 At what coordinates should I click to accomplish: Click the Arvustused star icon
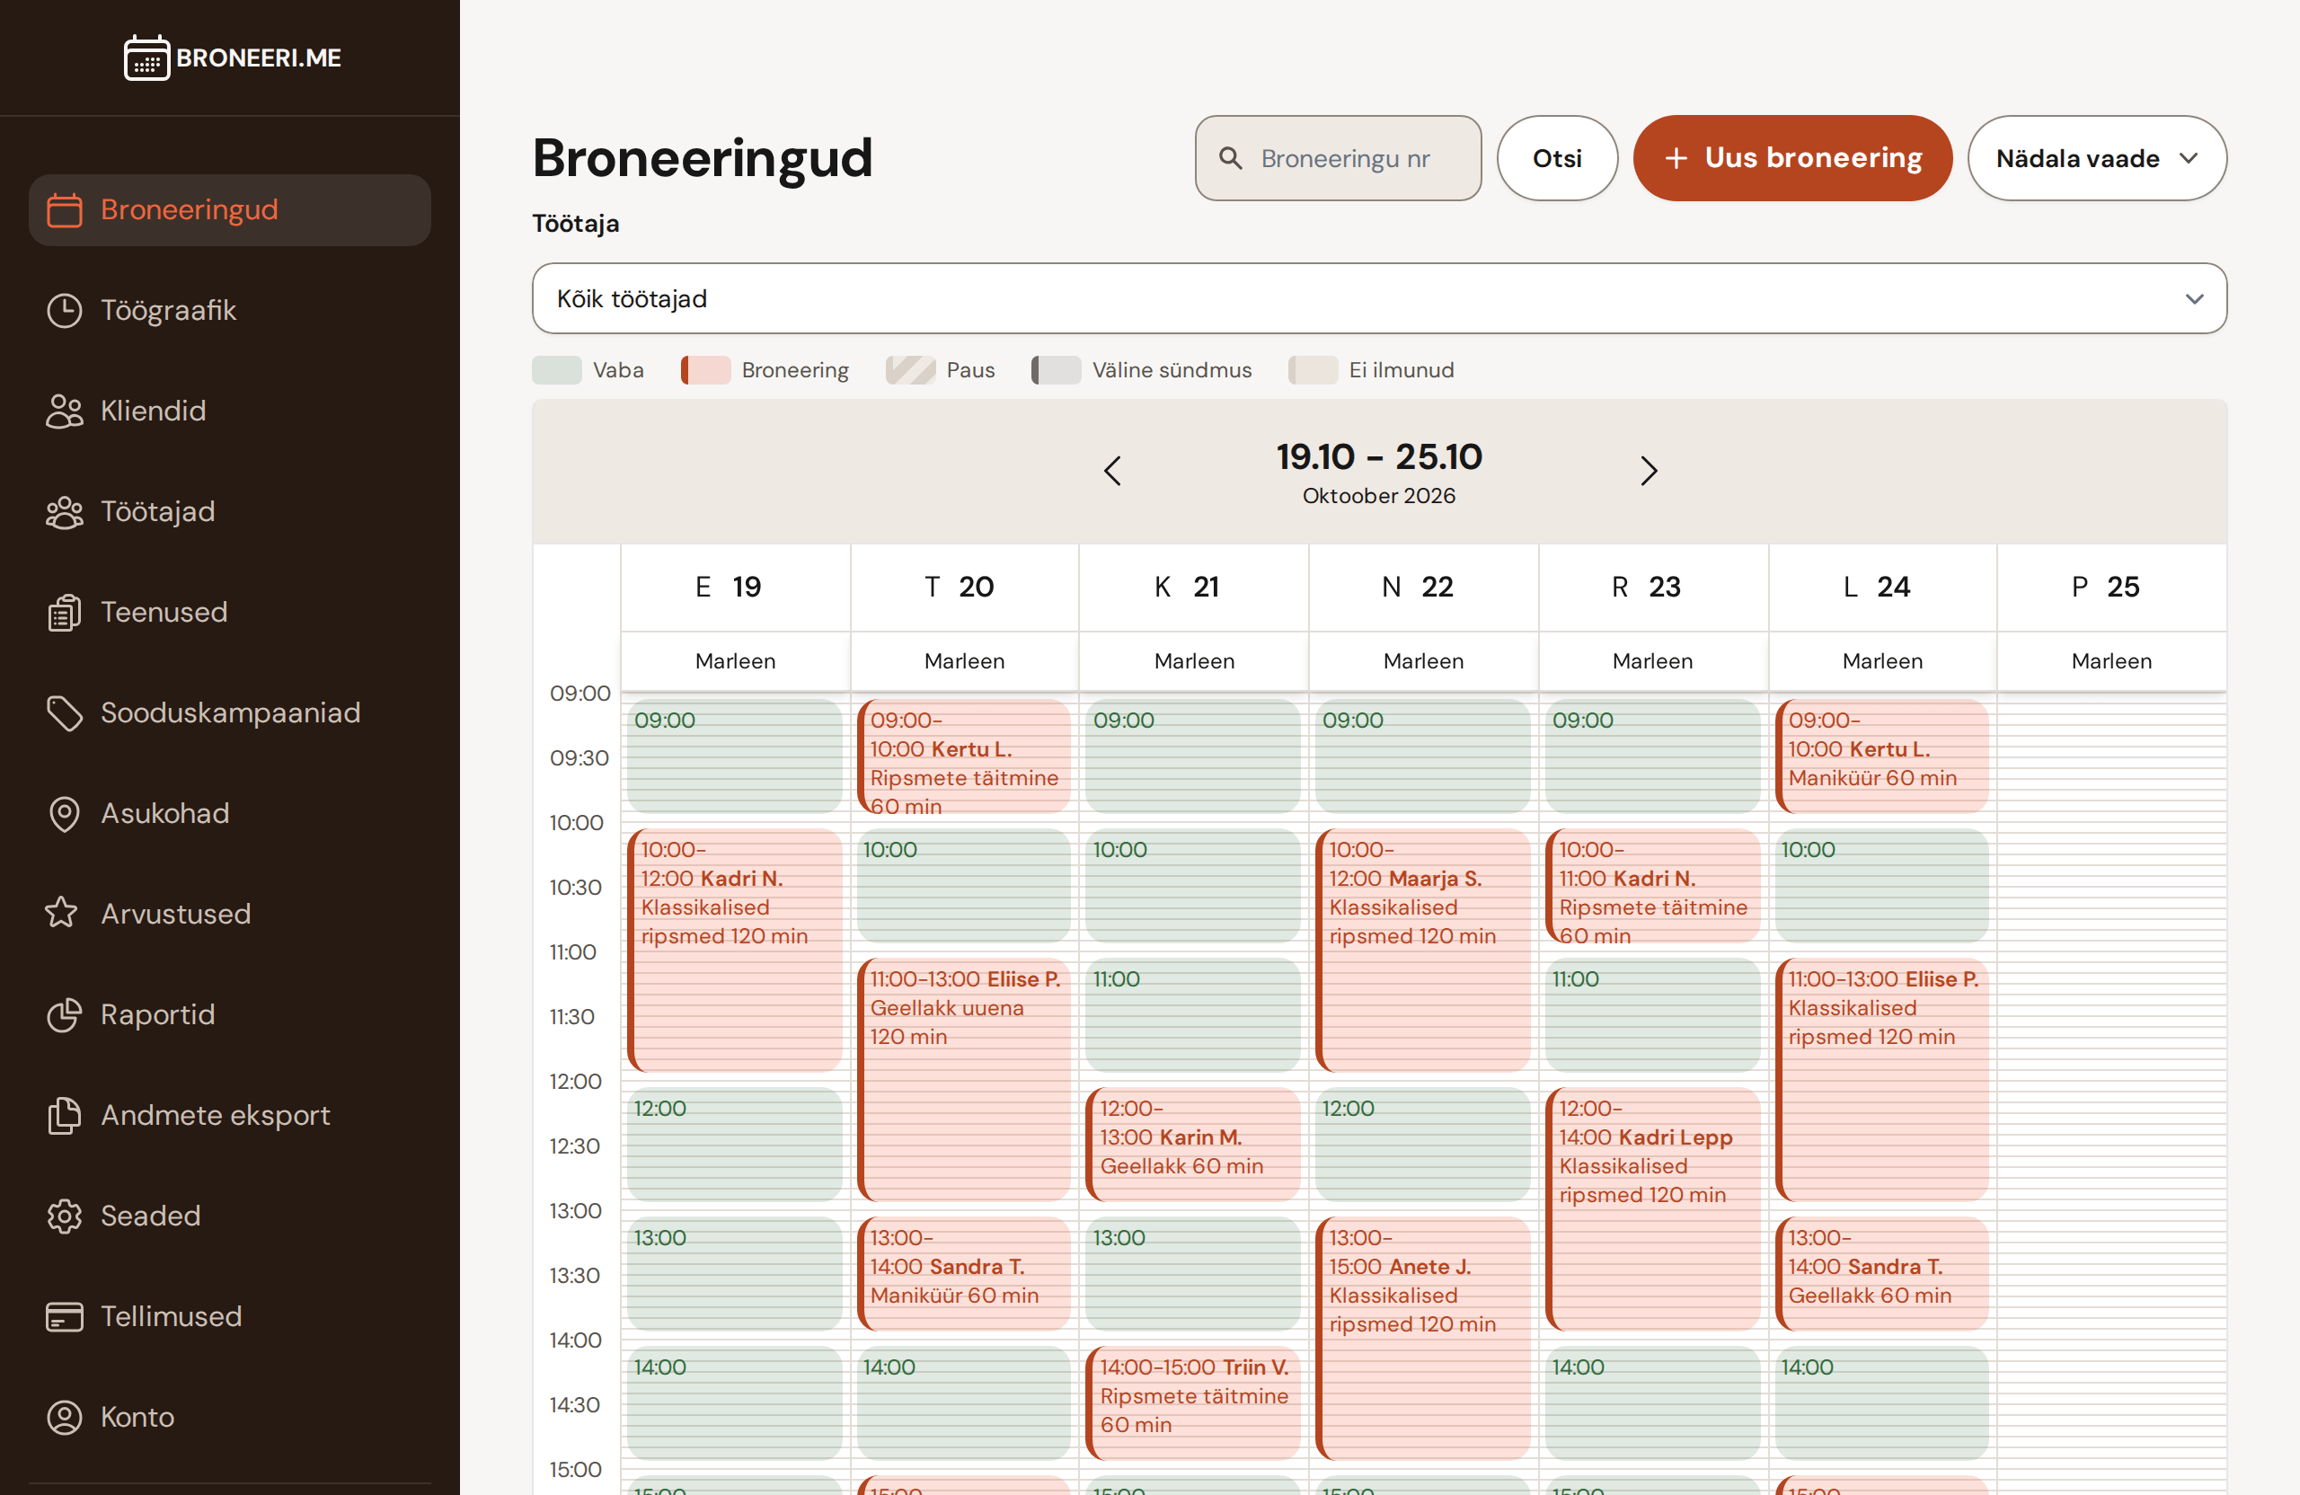62,913
